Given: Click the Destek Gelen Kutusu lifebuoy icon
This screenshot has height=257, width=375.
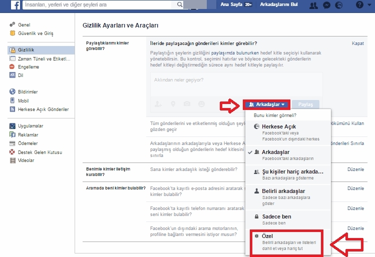Looking at the screenshot, I should point(12,152).
